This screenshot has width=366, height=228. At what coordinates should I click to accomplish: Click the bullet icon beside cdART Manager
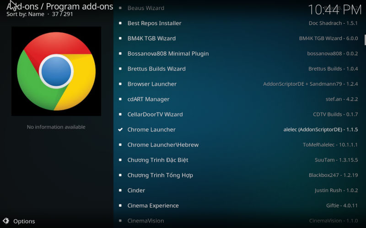tap(120, 99)
